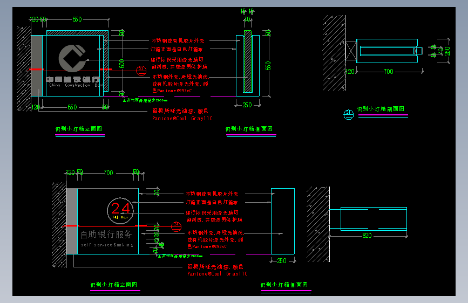Click the cyan S1 marker beside the section title
This screenshot has width=468, height=303.
[348, 114]
